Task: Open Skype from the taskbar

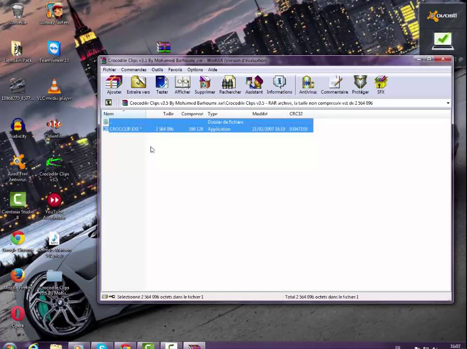Action: click(x=102, y=346)
